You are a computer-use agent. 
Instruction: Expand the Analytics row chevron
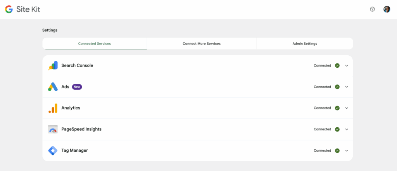click(x=347, y=108)
